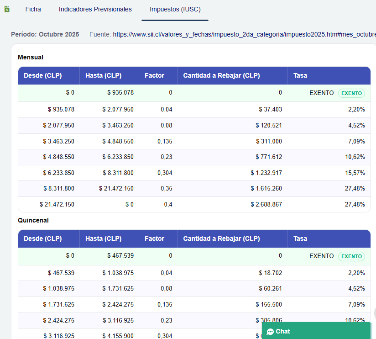The image size is (376, 339).
Task: Click the Tasa header in Quincenal table
Action: coord(300,238)
